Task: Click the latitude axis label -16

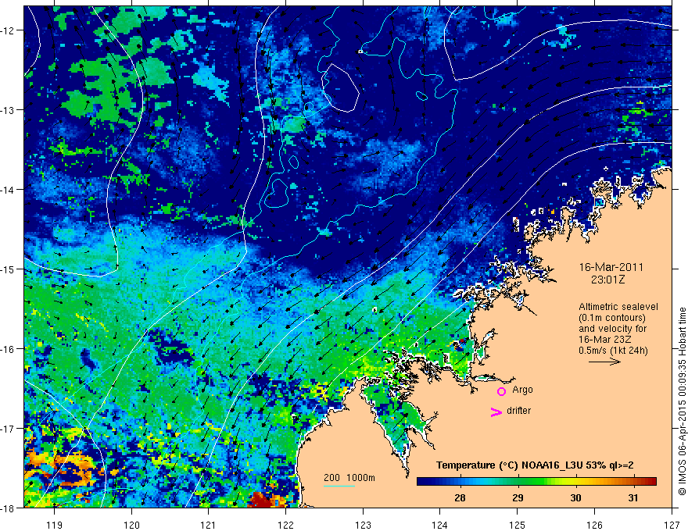Action: [x=9, y=349]
